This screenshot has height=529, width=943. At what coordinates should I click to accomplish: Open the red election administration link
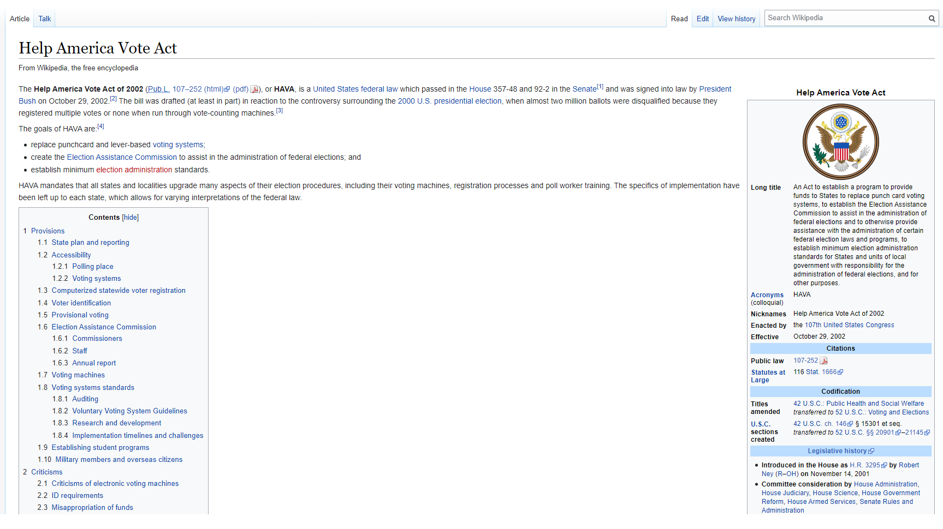[x=134, y=170]
